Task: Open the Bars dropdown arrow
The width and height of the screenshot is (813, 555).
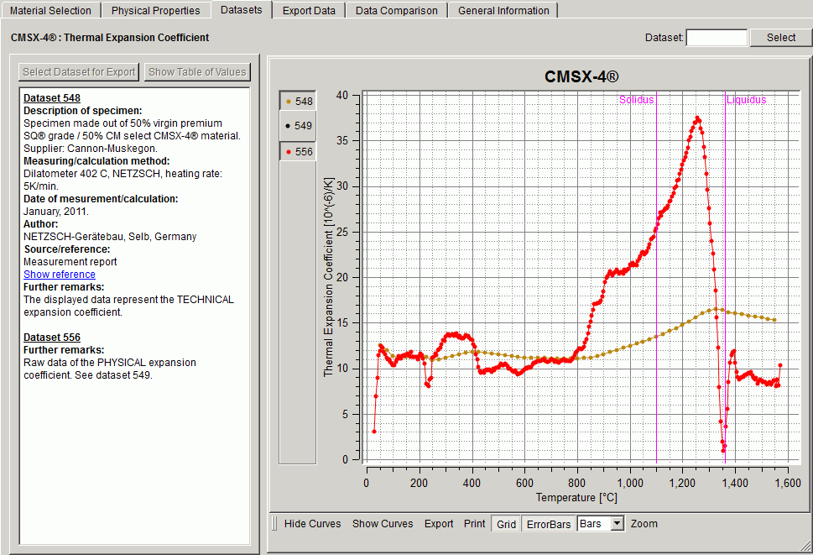Action: pyautogui.click(x=617, y=523)
